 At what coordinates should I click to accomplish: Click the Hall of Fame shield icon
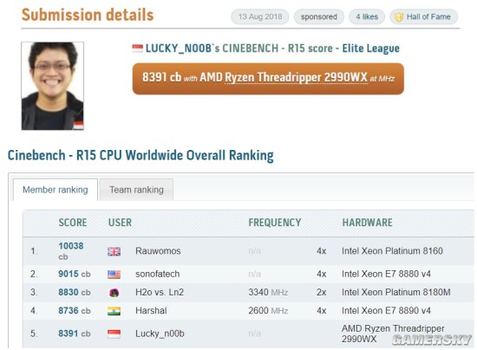tap(399, 17)
